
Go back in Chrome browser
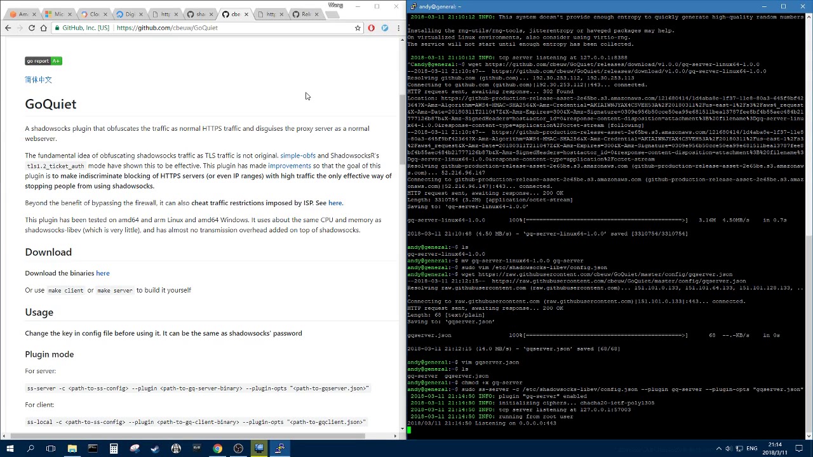[x=8, y=28]
